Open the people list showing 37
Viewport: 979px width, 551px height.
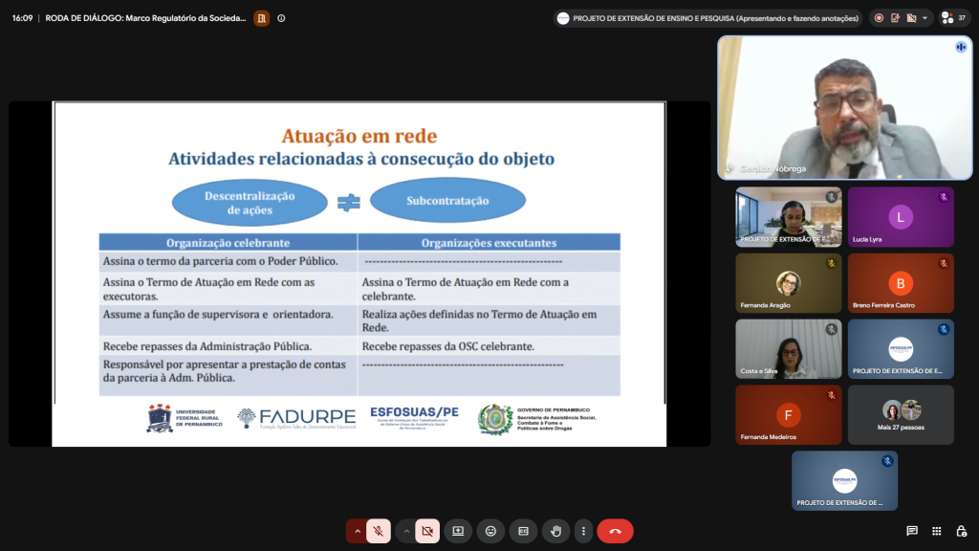pyautogui.click(x=953, y=18)
